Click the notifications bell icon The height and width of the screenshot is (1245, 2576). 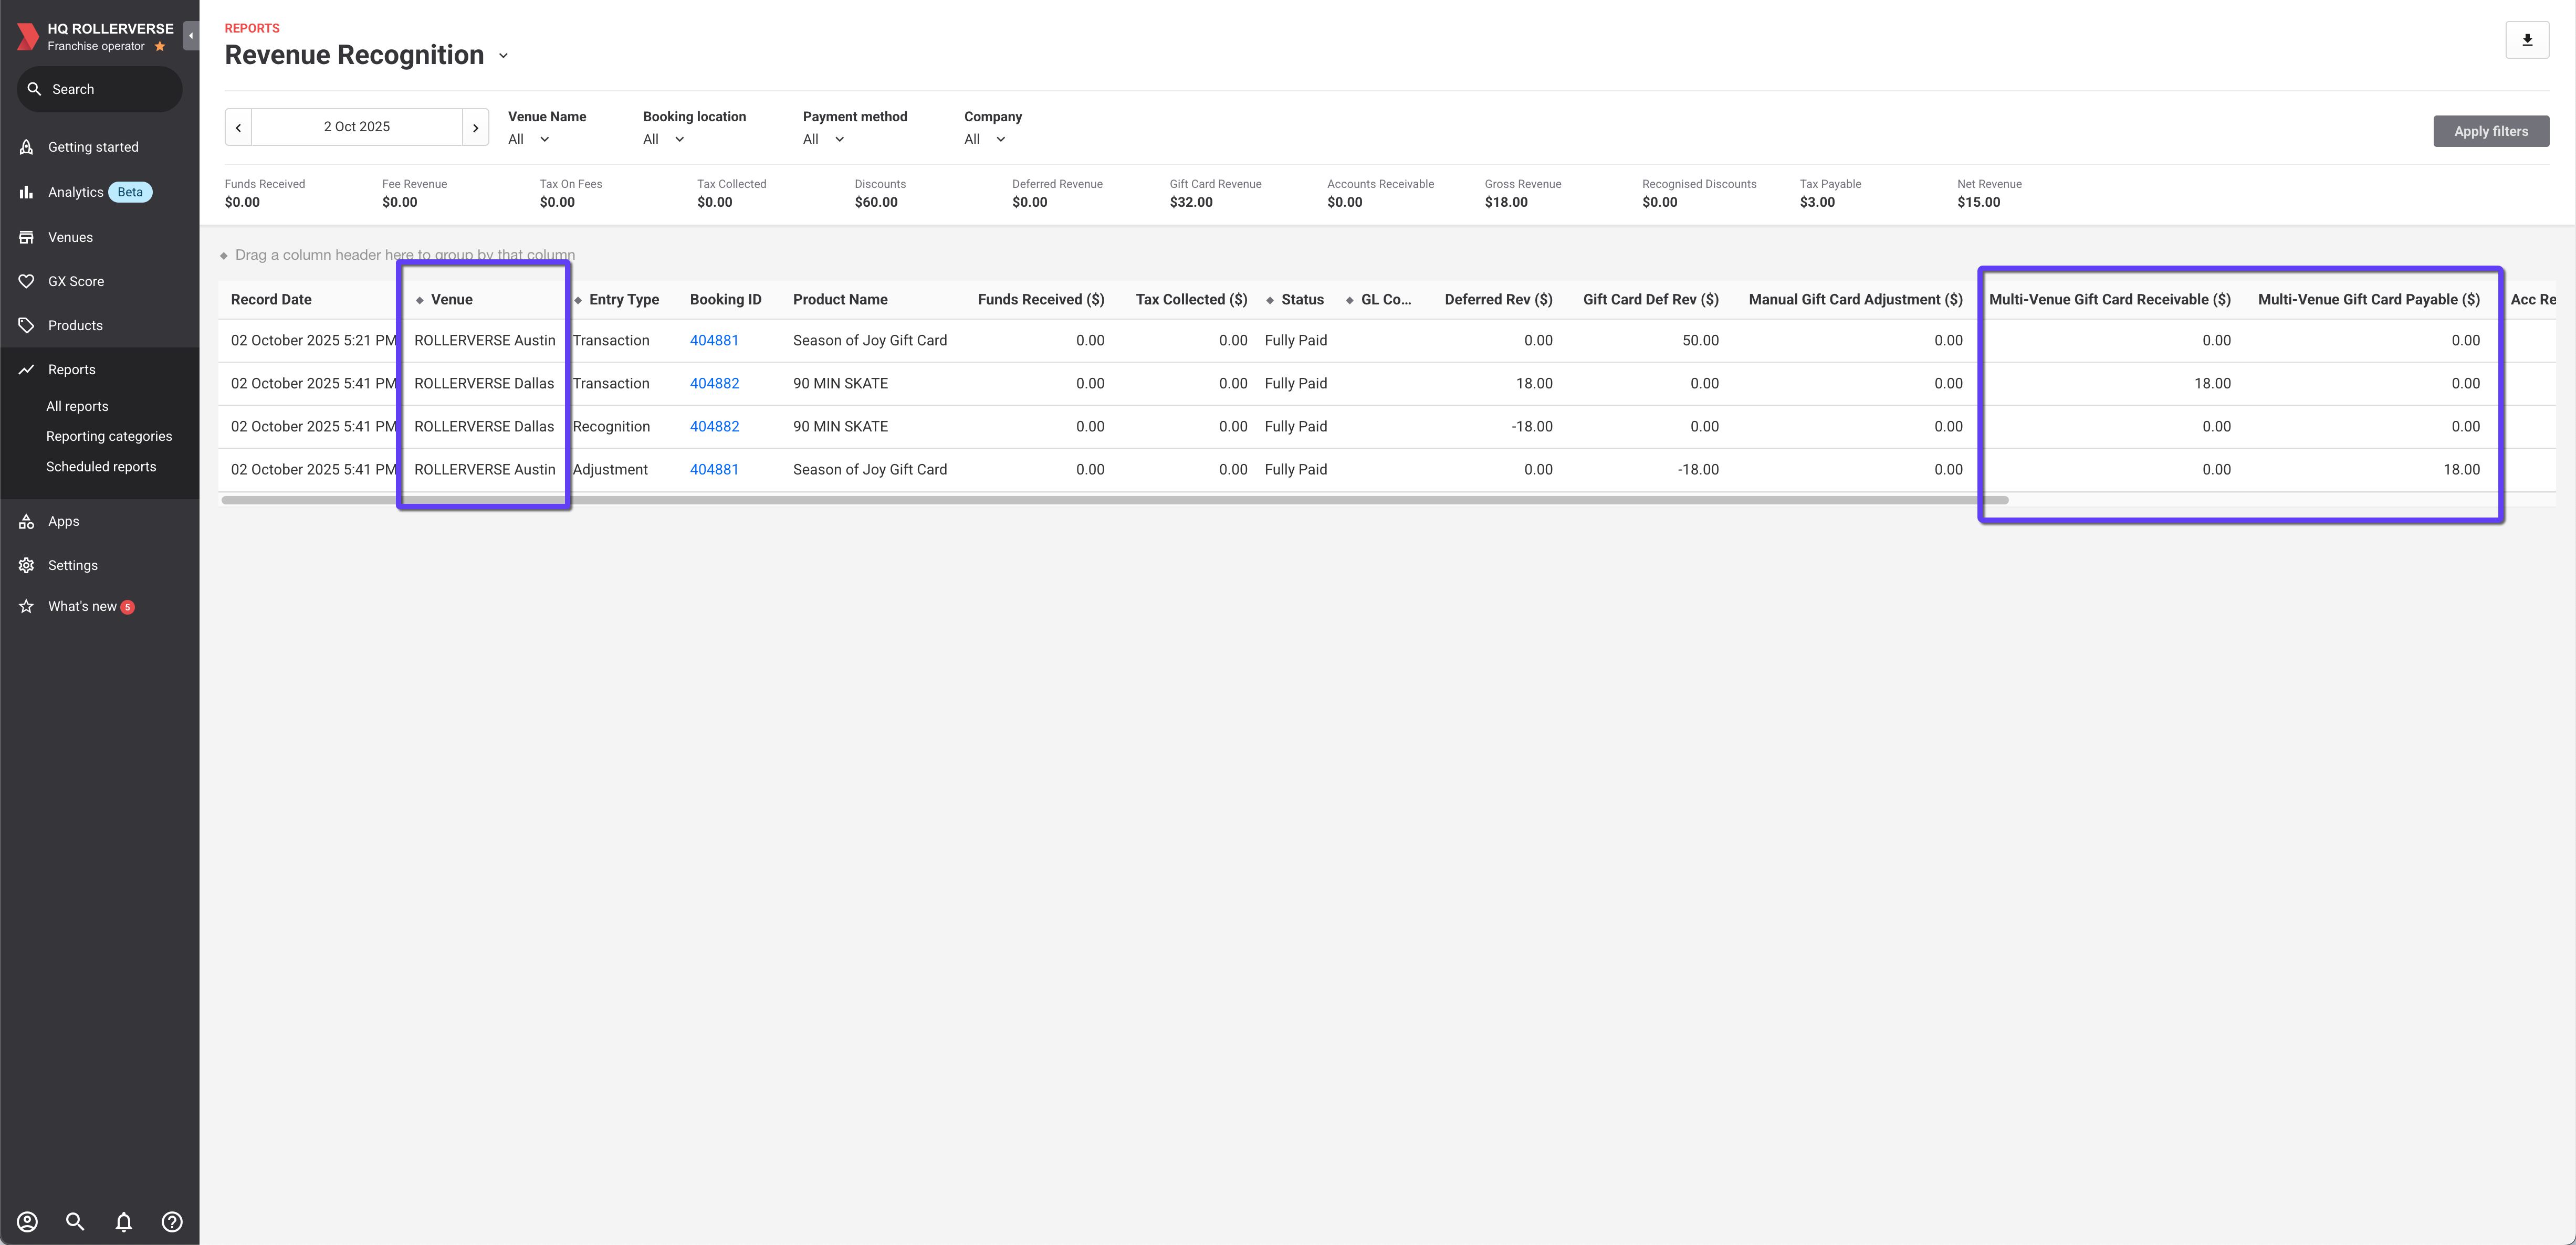click(x=123, y=1221)
